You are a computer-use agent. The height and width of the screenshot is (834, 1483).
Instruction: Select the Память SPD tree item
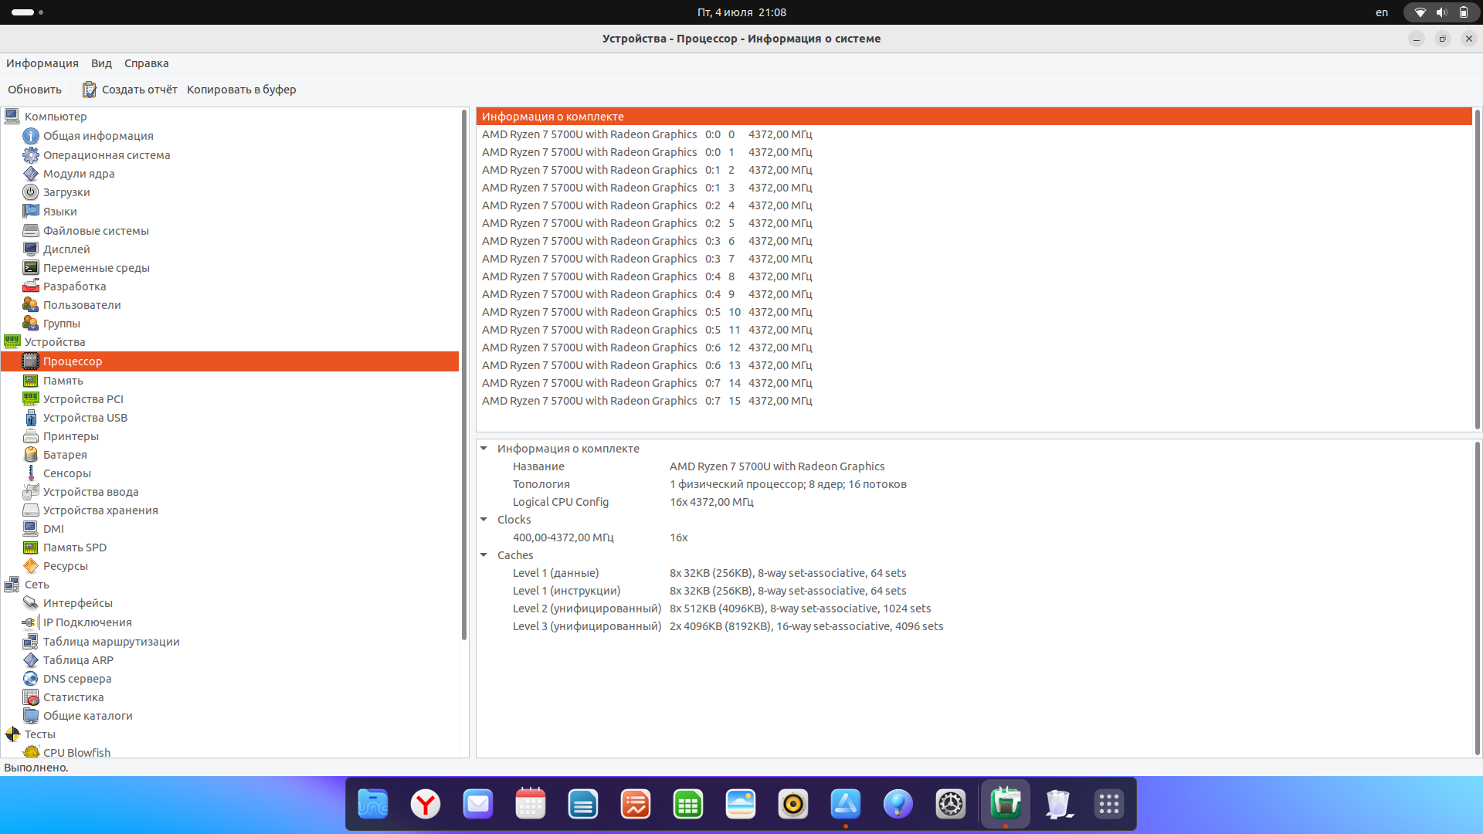(75, 548)
